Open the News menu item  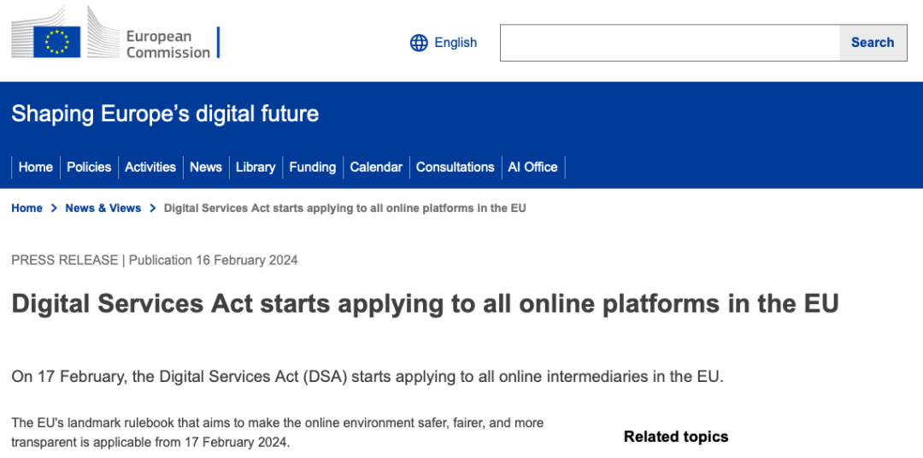(206, 167)
